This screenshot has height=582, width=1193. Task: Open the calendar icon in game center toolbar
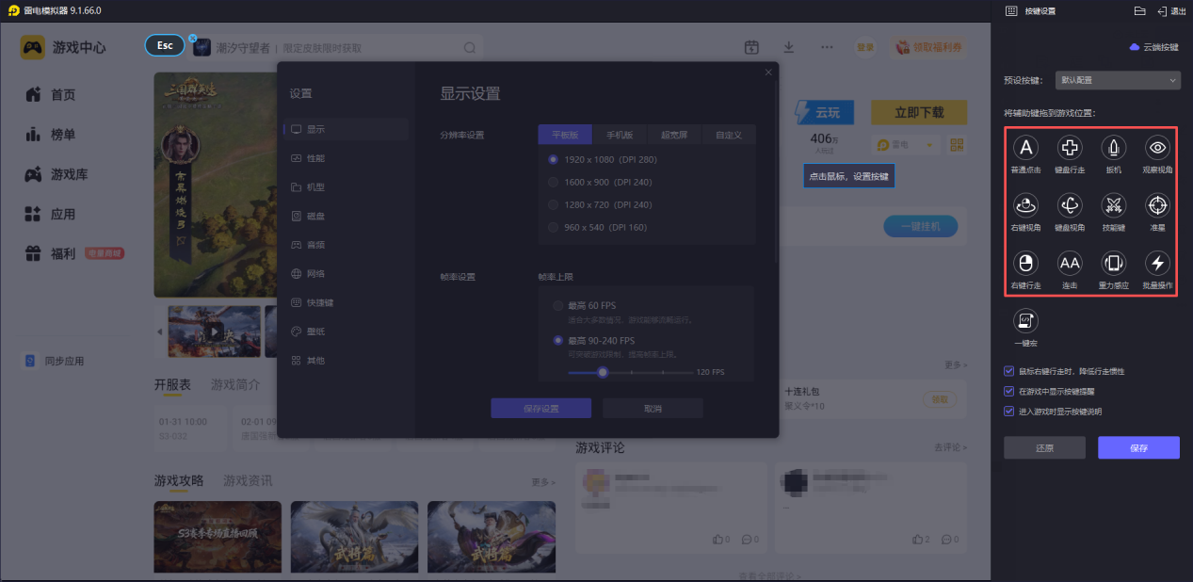click(751, 47)
